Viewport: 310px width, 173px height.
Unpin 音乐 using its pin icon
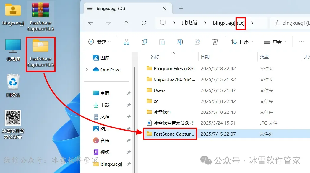[129, 140]
